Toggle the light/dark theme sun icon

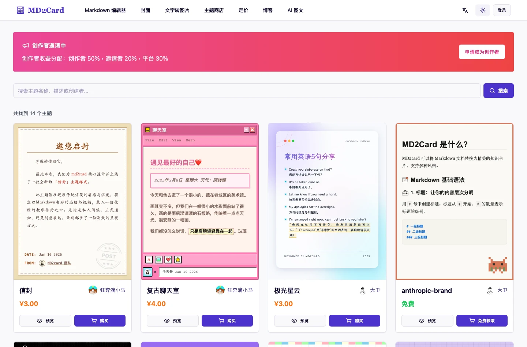(x=483, y=10)
